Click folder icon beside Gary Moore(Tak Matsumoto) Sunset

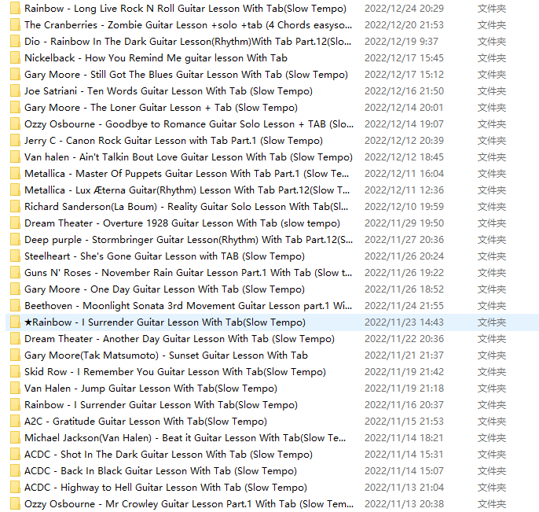15,355
